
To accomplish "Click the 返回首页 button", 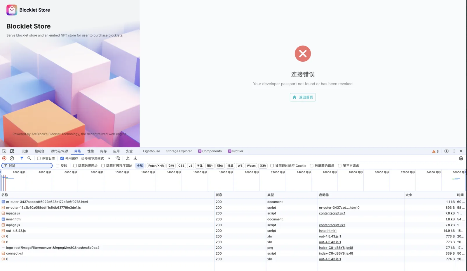I will point(303,97).
